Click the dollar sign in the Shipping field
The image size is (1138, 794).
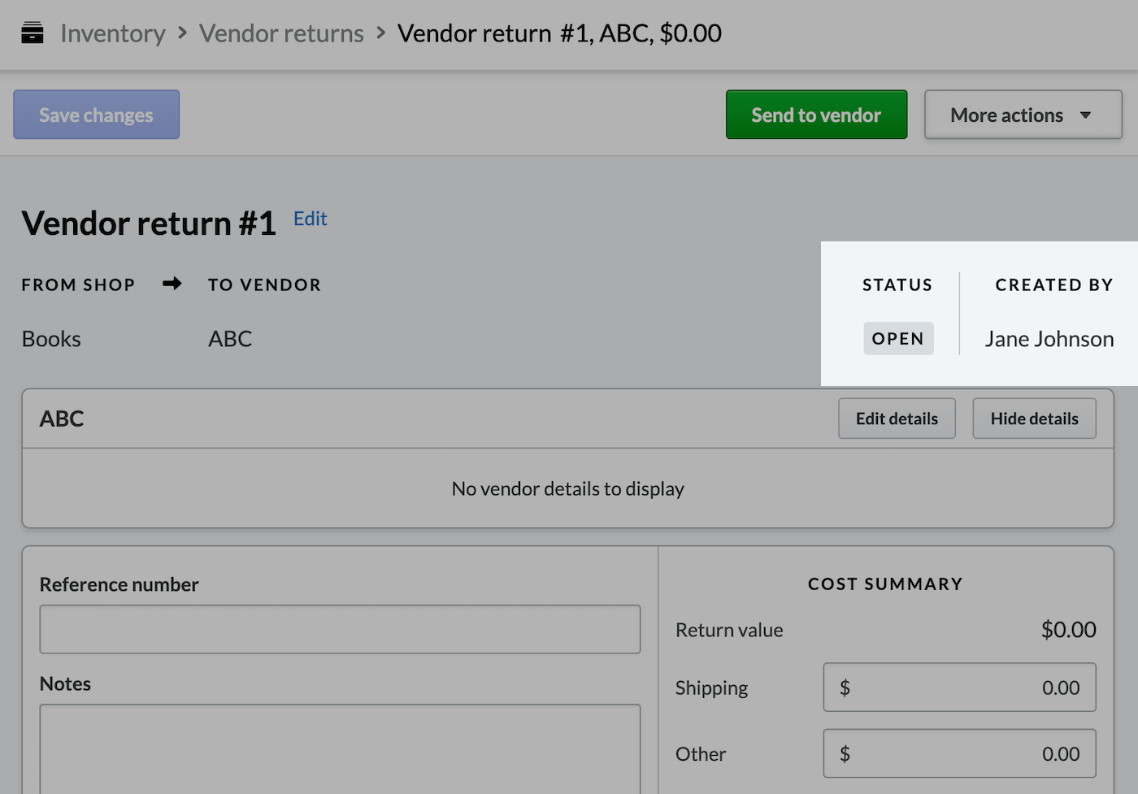(845, 687)
